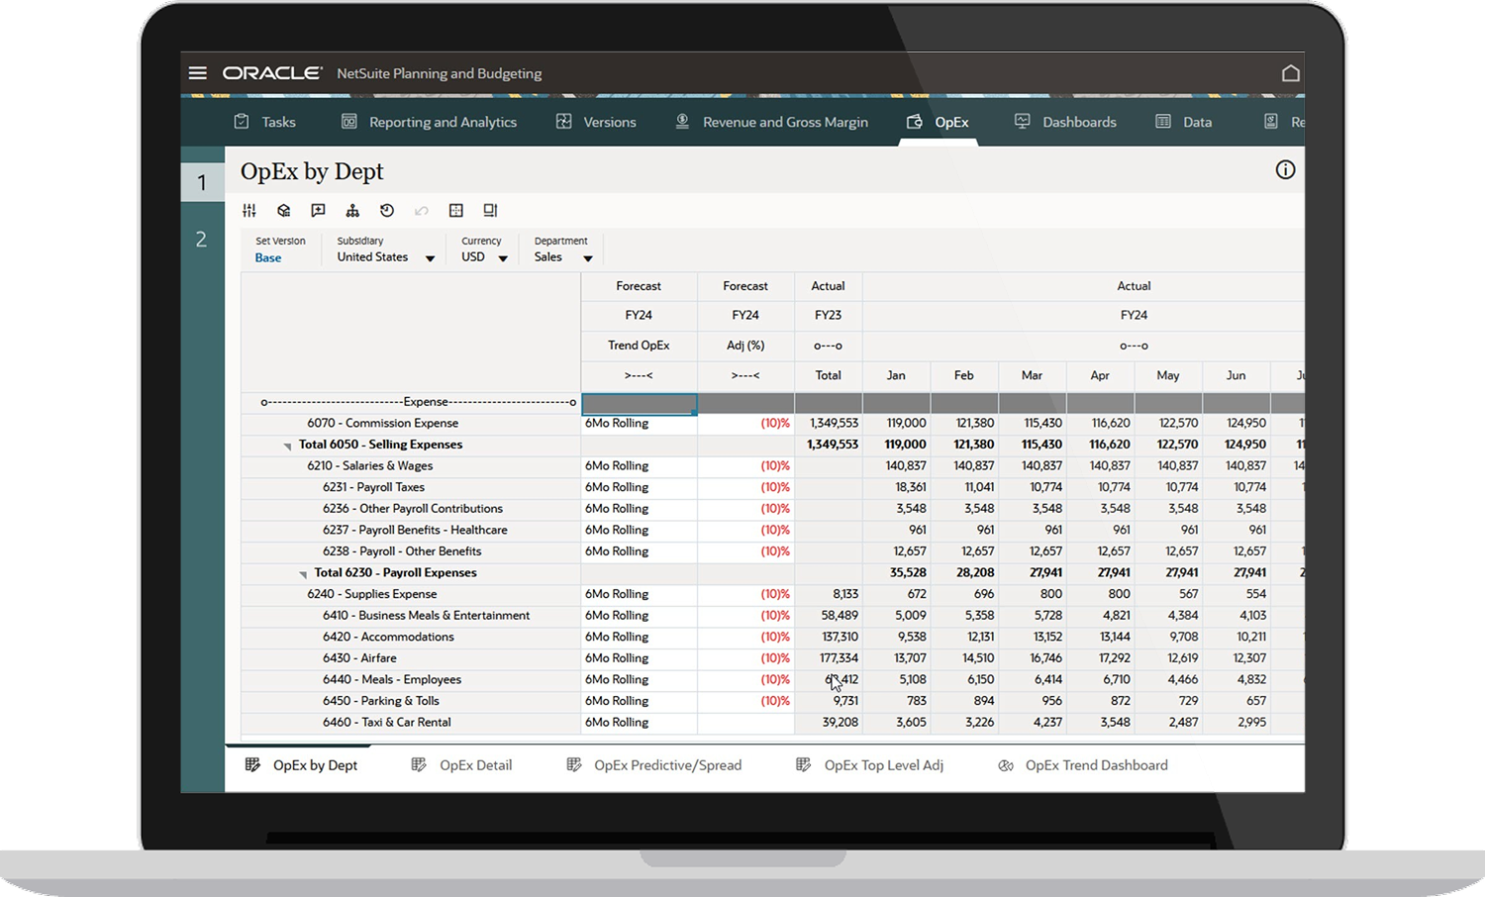Click the Revenue and Gross Margin icon
1485x897 pixels.
pos(682,122)
